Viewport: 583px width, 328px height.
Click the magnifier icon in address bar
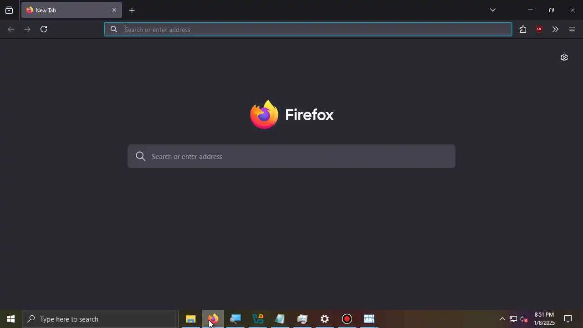click(x=114, y=29)
